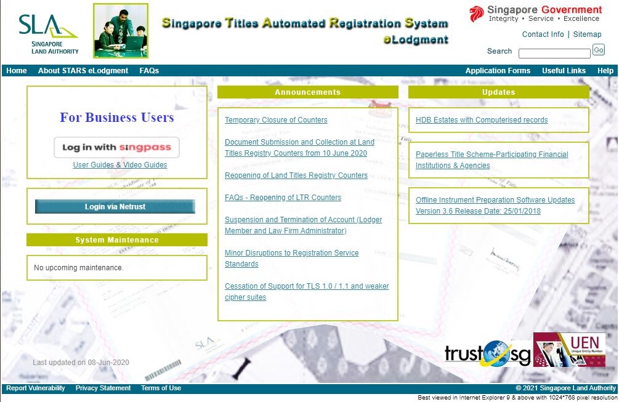Open Privacy Statement footer link

pyautogui.click(x=103, y=388)
